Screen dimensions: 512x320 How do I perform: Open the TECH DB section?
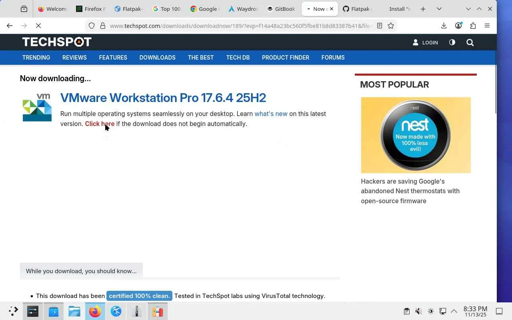(238, 58)
